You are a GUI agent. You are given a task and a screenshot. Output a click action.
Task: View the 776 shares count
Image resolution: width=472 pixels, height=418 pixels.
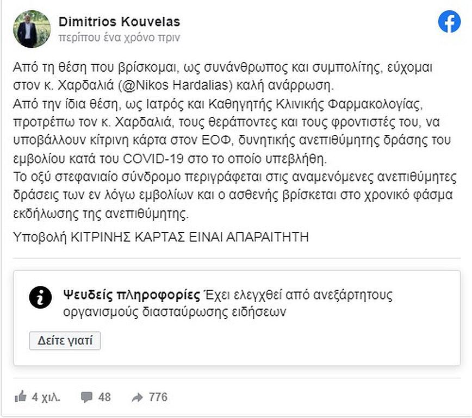coord(158,397)
